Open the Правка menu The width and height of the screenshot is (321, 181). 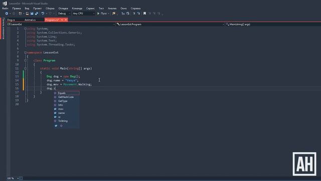point(17,9)
